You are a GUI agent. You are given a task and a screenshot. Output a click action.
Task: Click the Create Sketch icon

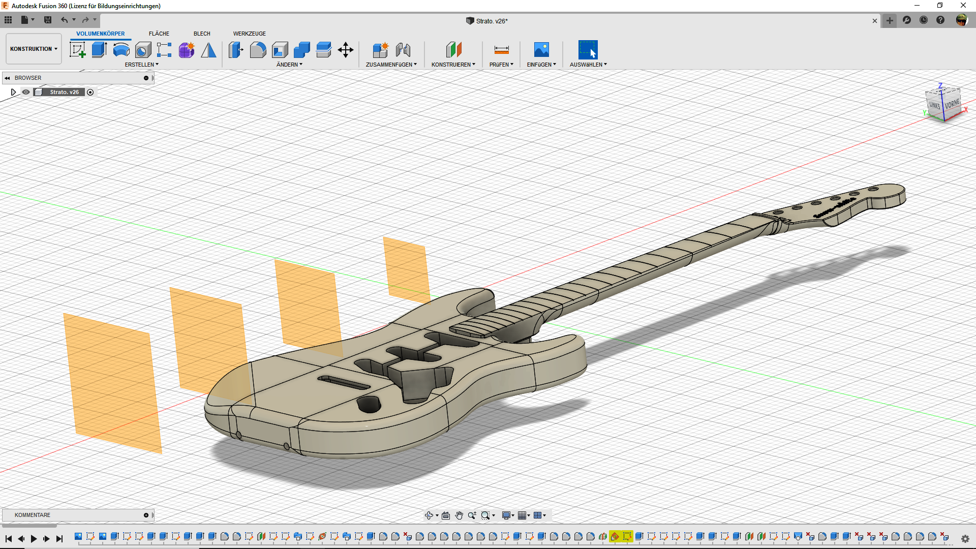[x=77, y=50]
